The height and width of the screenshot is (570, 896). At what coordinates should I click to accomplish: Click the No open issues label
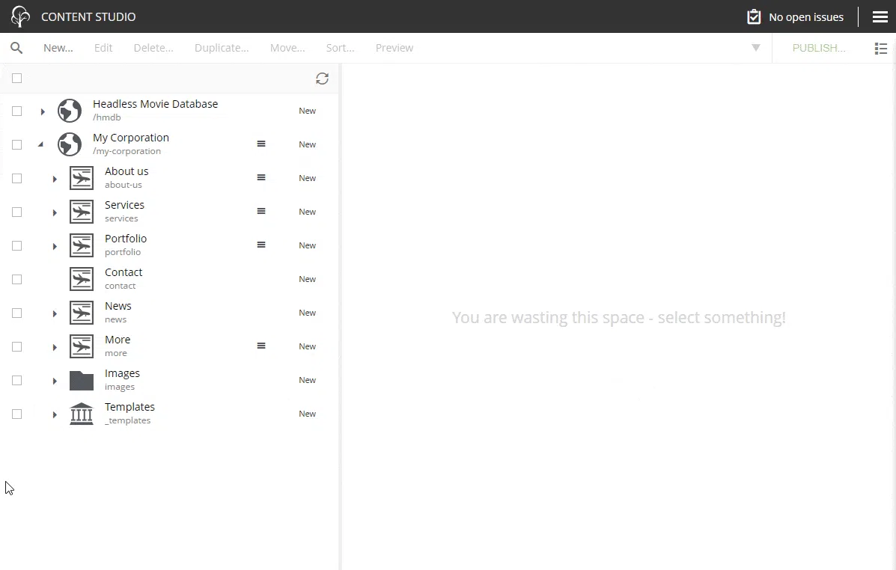click(806, 17)
